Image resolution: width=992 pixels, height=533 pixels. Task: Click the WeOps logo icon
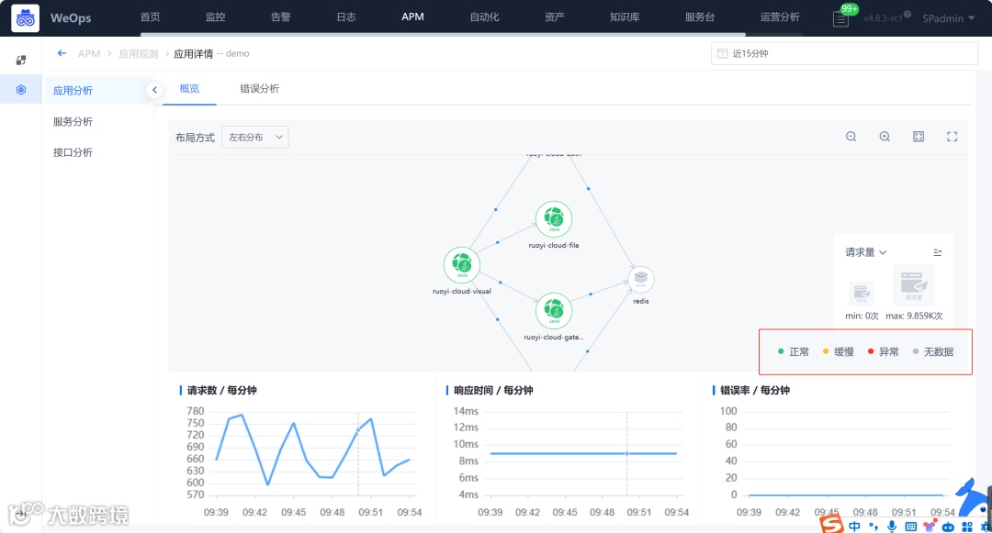click(x=26, y=18)
